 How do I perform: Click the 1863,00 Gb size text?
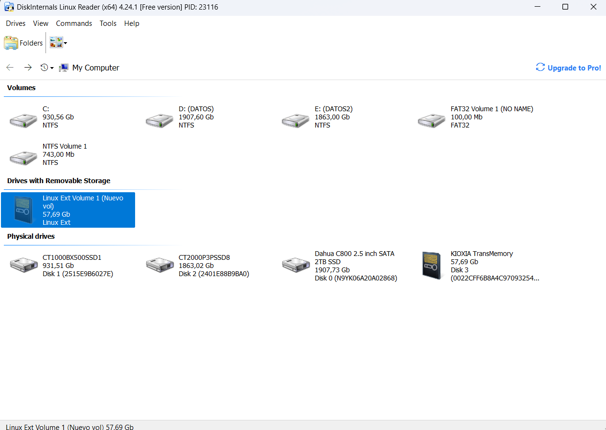pyautogui.click(x=332, y=117)
